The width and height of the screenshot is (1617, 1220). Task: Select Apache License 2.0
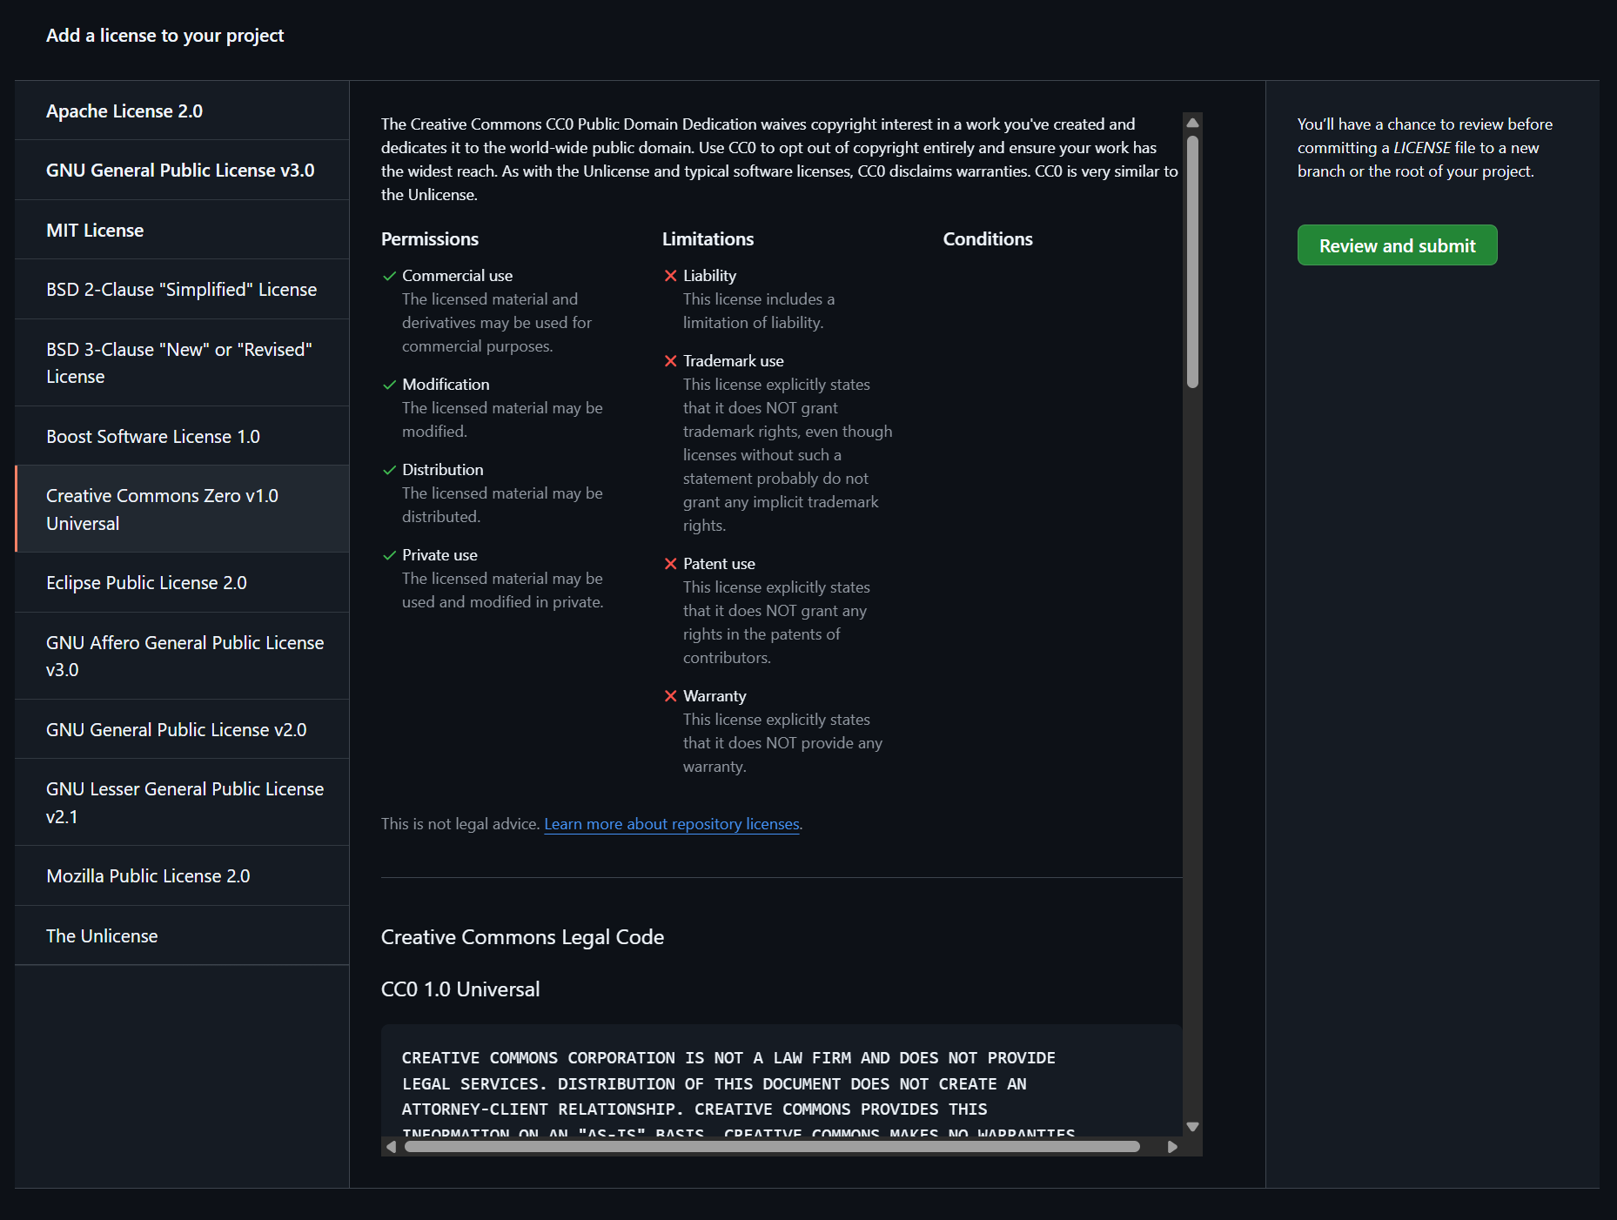[x=182, y=111]
